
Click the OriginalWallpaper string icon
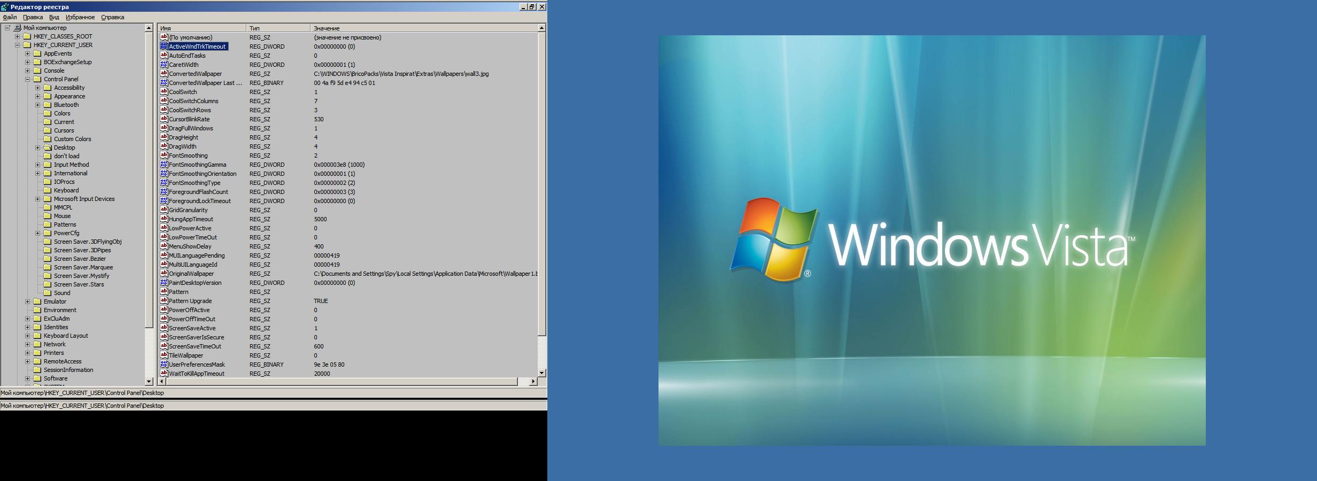(x=164, y=274)
